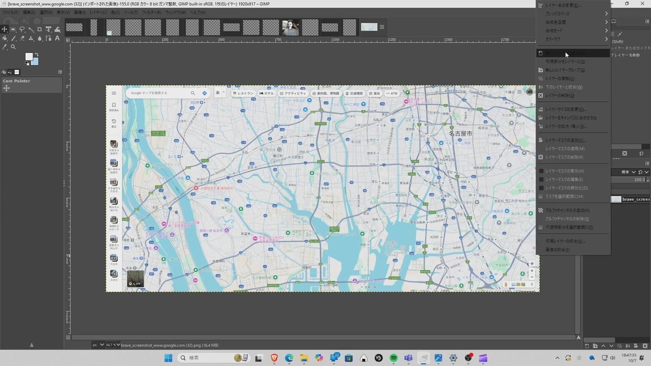Choose レイヤーマスクの追加(Y)
This screenshot has width=651, height=366.
[573, 140]
